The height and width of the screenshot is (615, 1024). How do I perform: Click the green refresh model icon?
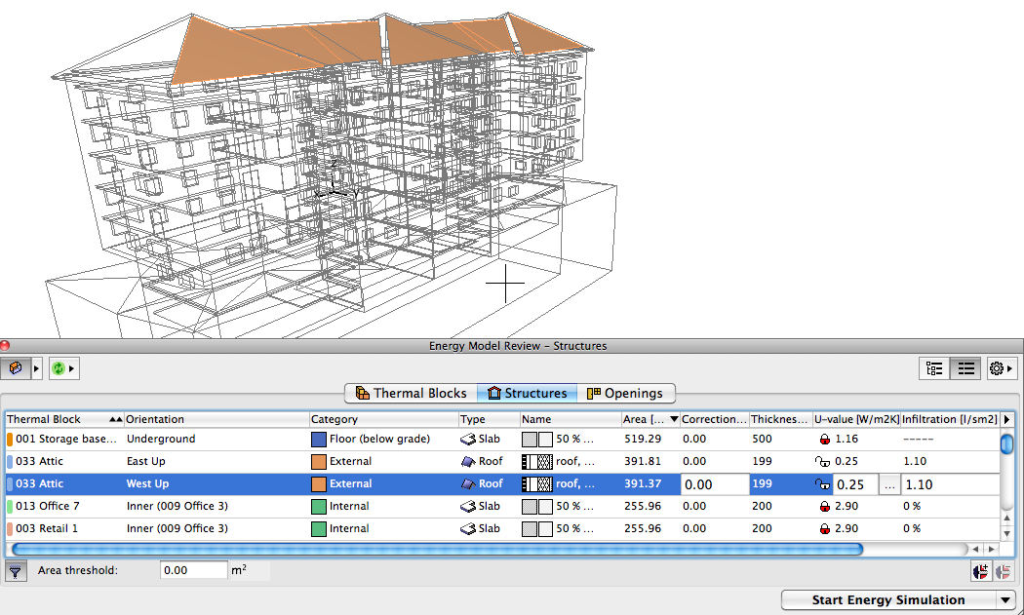[x=58, y=368]
